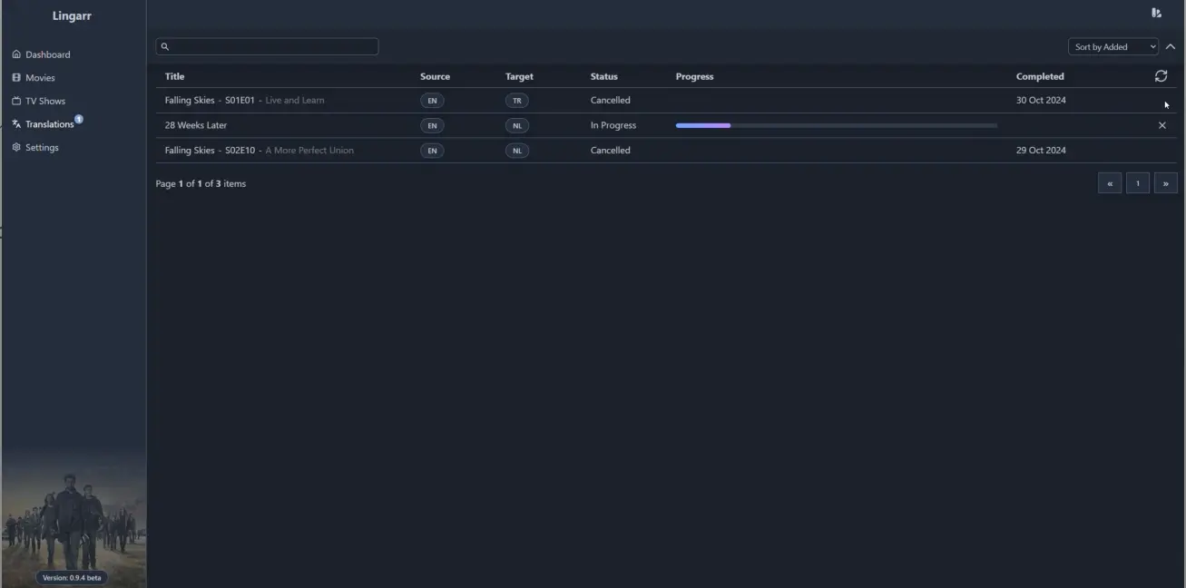The image size is (1186, 588).
Task: Click the TR target badge on Falling Skies S01E01
Action: pyautogui.click(x=516, y=100)
